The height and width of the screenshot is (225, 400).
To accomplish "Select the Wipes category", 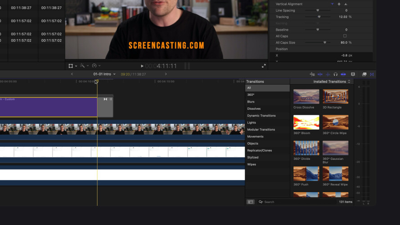I will tap(267, 164).
